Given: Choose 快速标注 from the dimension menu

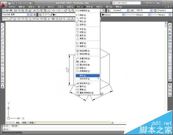Looking at the screenshot, I should [x=88, y=11].
